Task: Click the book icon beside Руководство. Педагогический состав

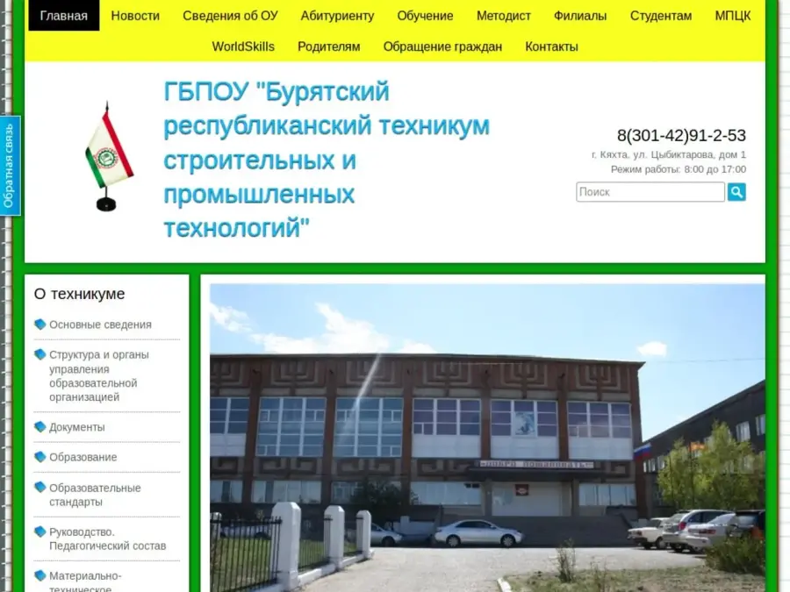Action: (x=39, y=531)
